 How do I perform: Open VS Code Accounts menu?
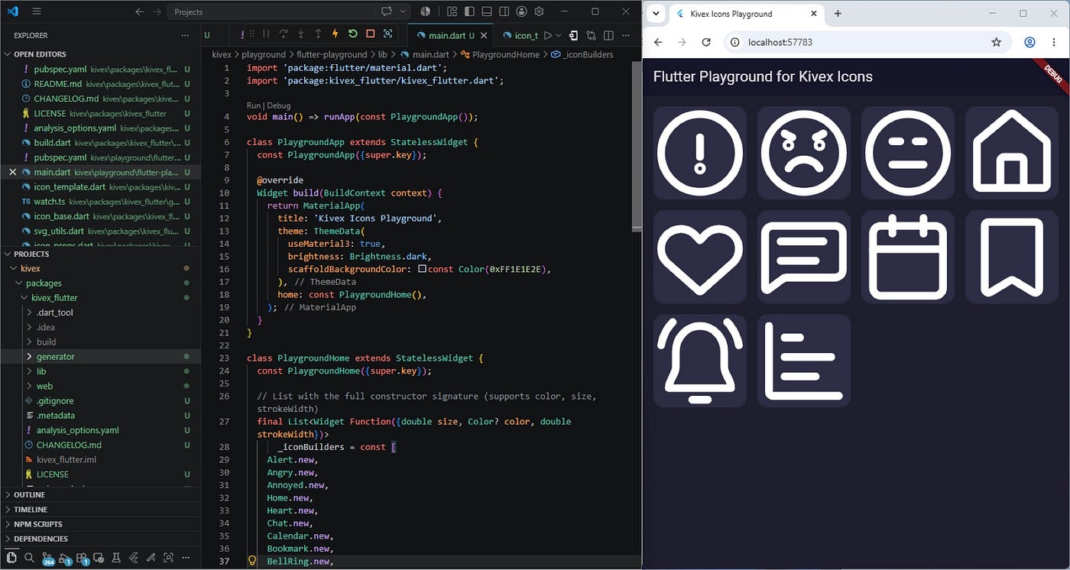[x=521, y=11]
